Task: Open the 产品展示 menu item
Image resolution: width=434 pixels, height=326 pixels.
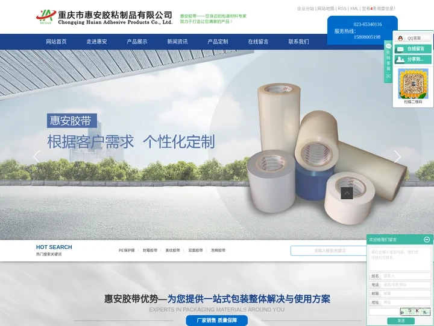Action: click(137, 42)
